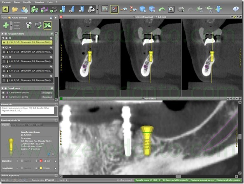The image size is (244, 184).
Task: Collapse the Posizione denti section
Action: [2, 34]
